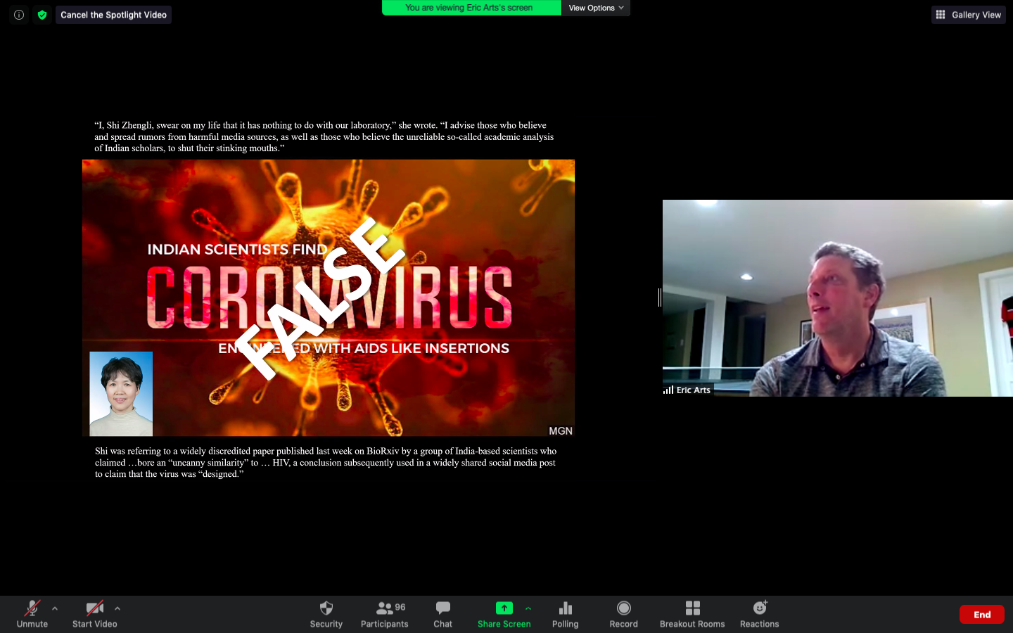Expand Share Screen advanced options arrow
The width and height of the screenshot is (1013, 633).
pos(528,608)
